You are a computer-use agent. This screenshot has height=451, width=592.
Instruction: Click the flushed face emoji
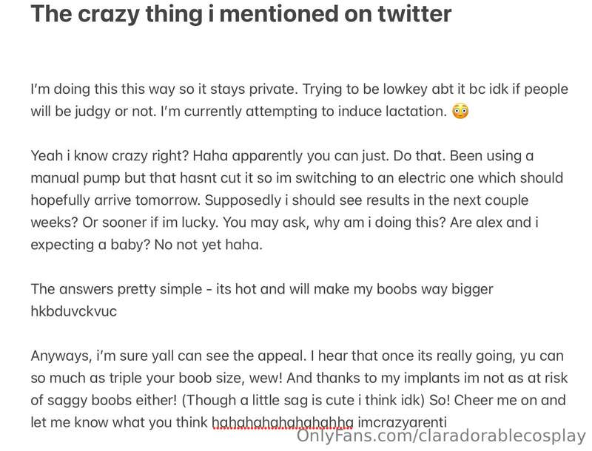tap(460, 111)
